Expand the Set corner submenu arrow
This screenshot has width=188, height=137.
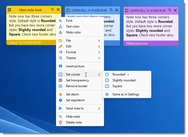click(99, 74)
